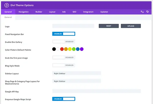Viewport: 153px width, 104px height.
Task: Switch to the Navigation tab
Action: (x=24, y=12)
